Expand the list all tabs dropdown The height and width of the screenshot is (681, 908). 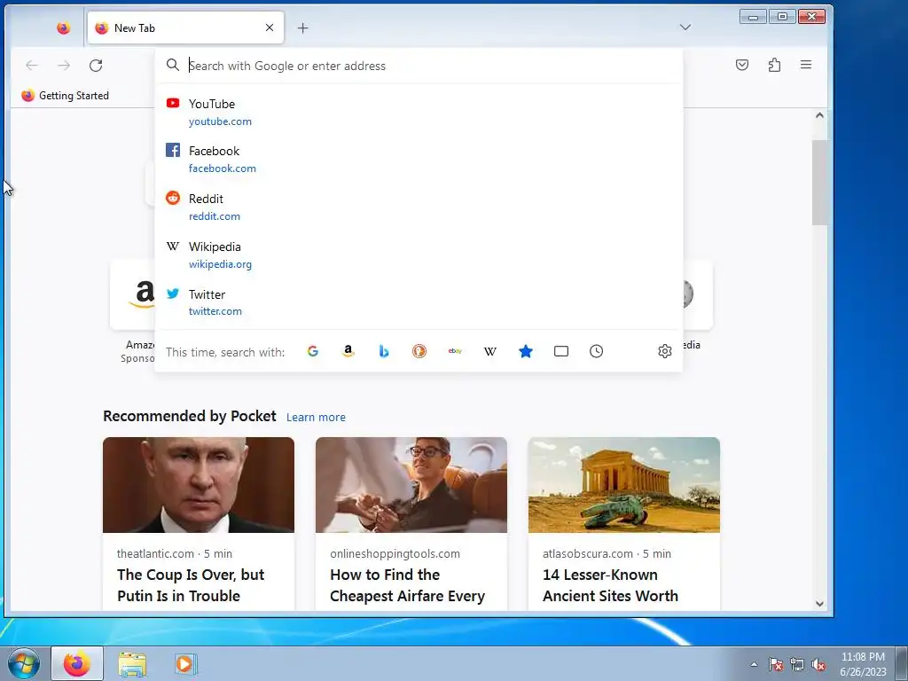pos(685,27)
